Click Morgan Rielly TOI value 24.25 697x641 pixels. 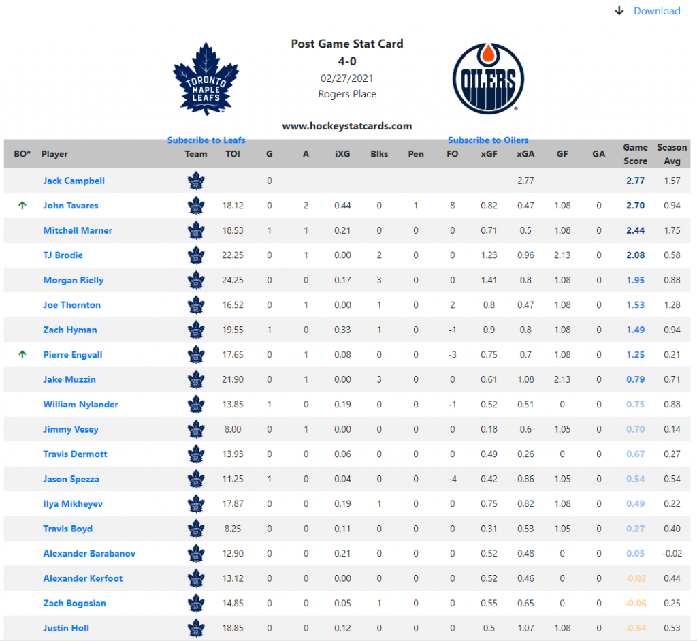[x=233, y=280]
